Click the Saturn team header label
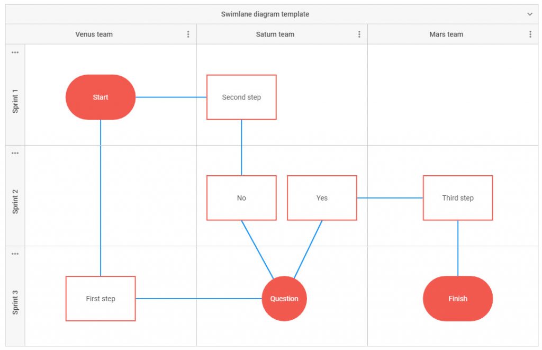Viewport: 542px width, 350px height. click(275, 34)
